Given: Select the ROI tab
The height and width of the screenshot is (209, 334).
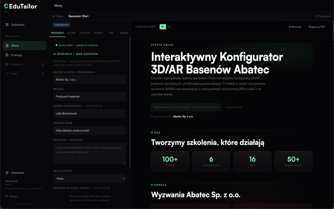Looking at the screenshot, I should [111, 33].
